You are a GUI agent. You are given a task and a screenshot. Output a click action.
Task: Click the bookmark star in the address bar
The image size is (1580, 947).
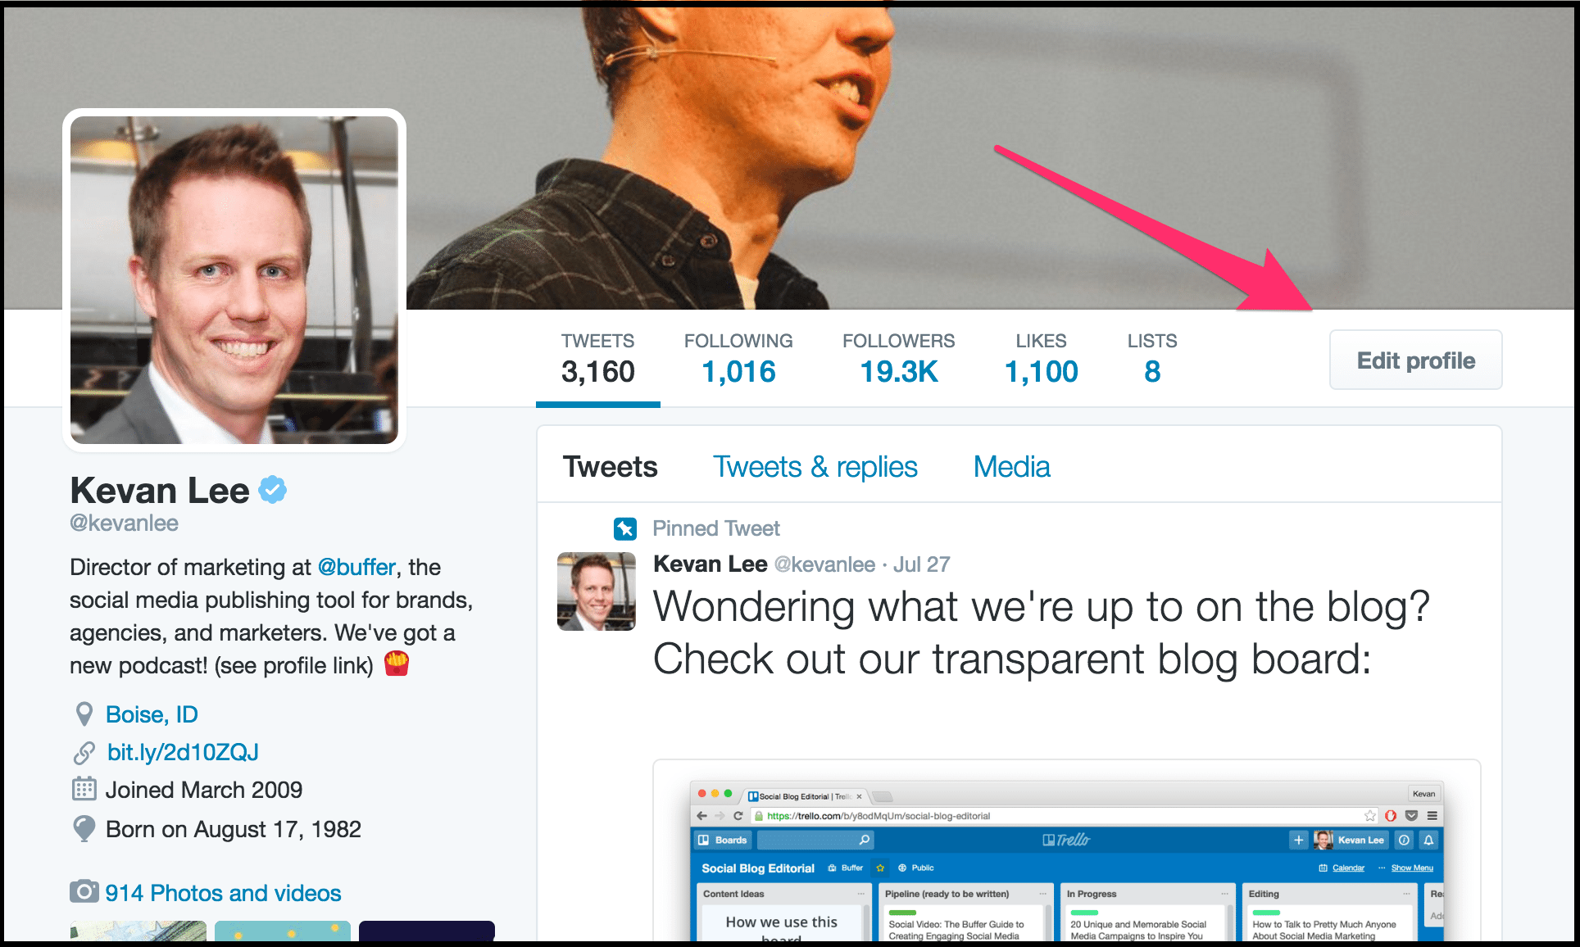pos(1369,816)
